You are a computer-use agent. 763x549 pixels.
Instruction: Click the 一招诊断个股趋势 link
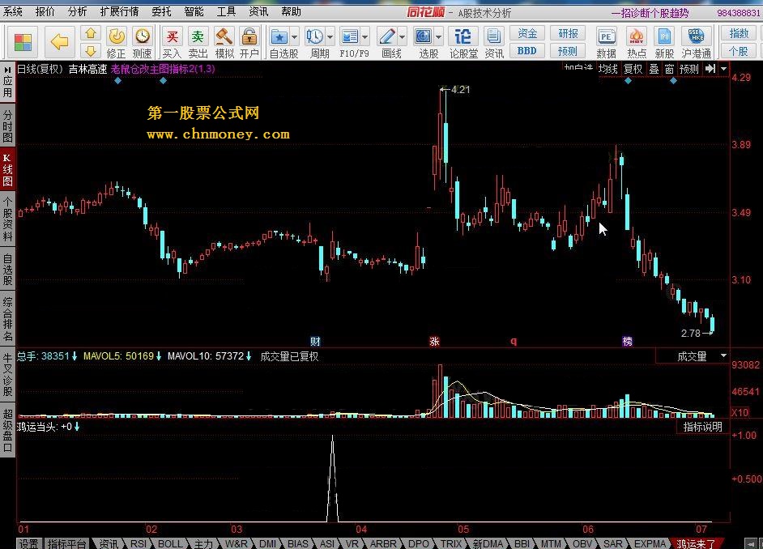[x=650, y=13]
